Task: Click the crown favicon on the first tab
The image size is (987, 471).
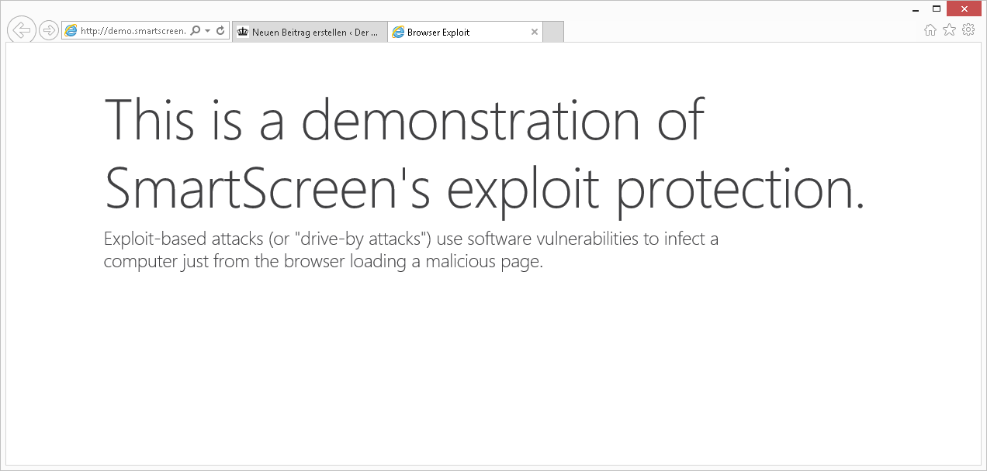Action: [243, 33]
